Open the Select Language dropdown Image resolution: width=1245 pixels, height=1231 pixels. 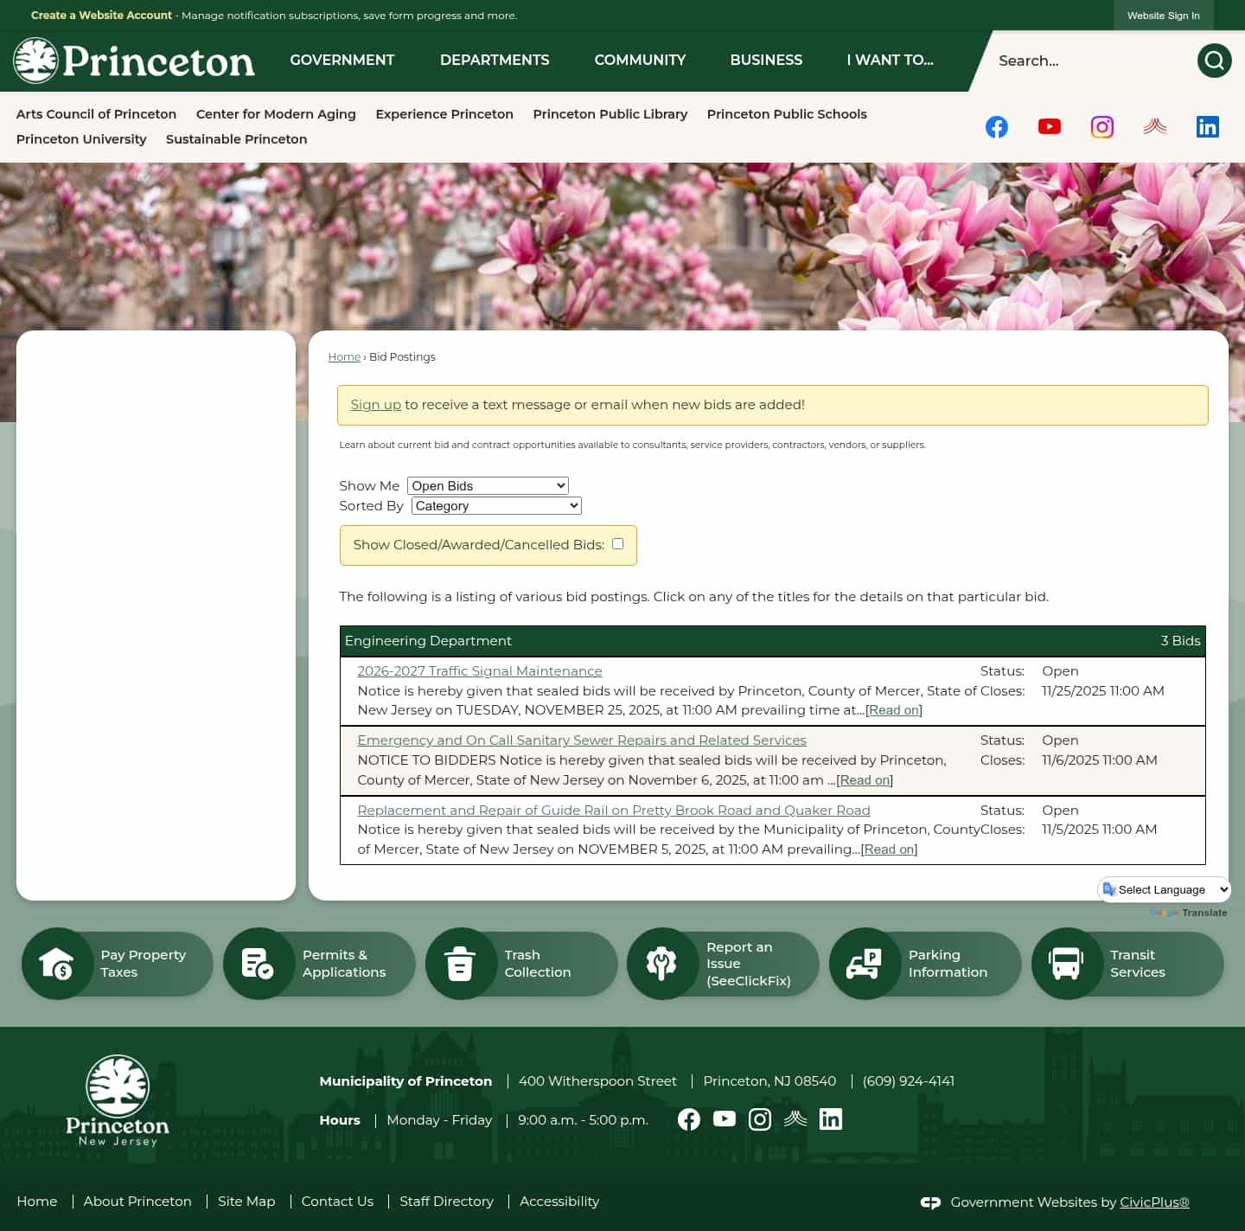1164,889
